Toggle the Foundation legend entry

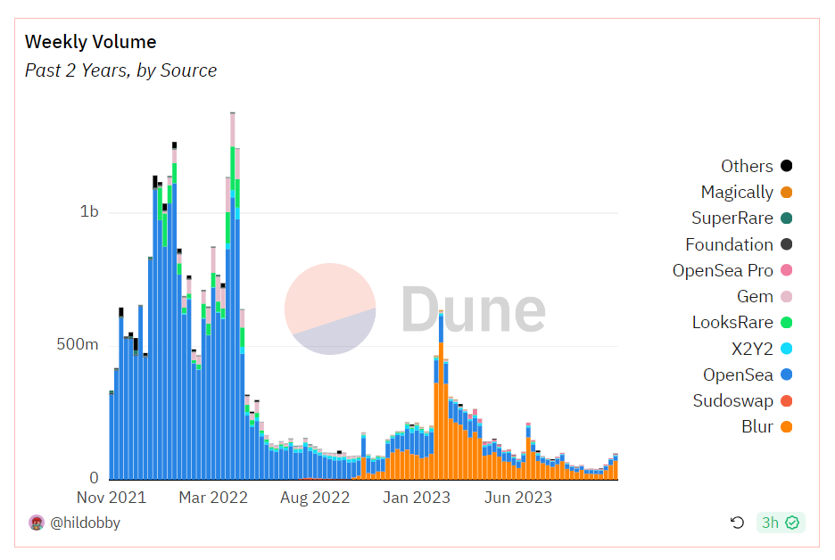tap(739, 244)
